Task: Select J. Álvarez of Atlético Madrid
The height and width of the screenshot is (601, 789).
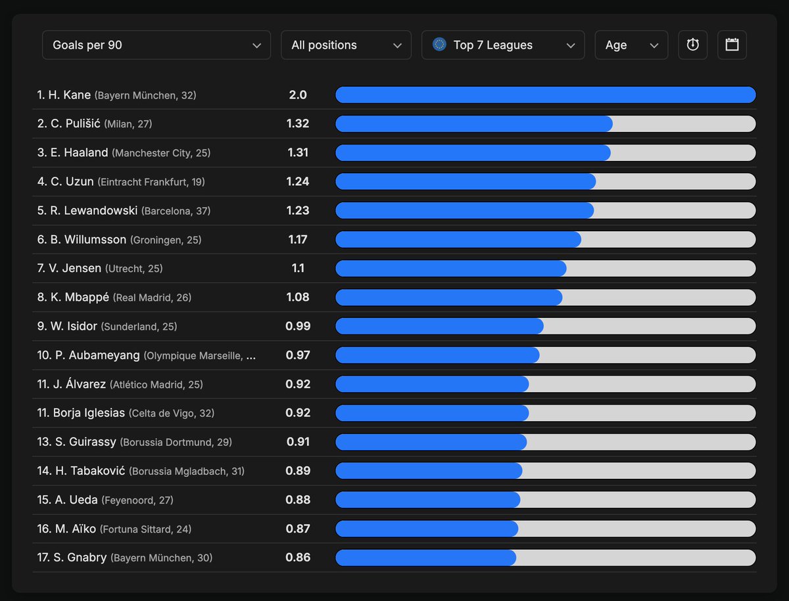Action: (x=120, y=384)
